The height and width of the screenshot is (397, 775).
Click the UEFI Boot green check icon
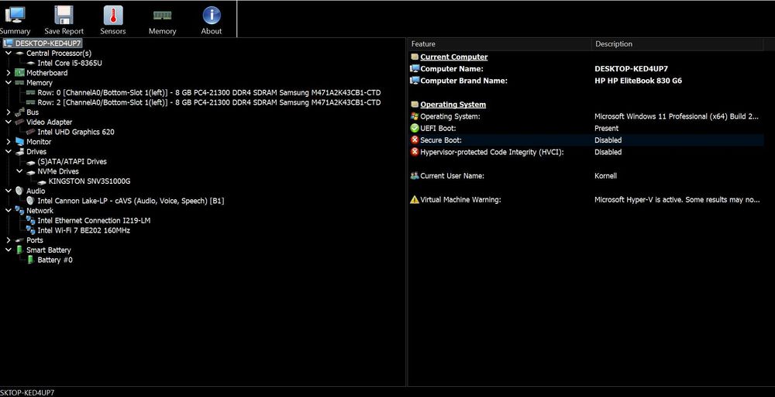click(415, 128)
